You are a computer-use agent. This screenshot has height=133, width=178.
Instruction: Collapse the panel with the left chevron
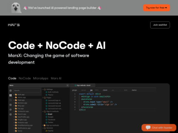click(67, 85)
